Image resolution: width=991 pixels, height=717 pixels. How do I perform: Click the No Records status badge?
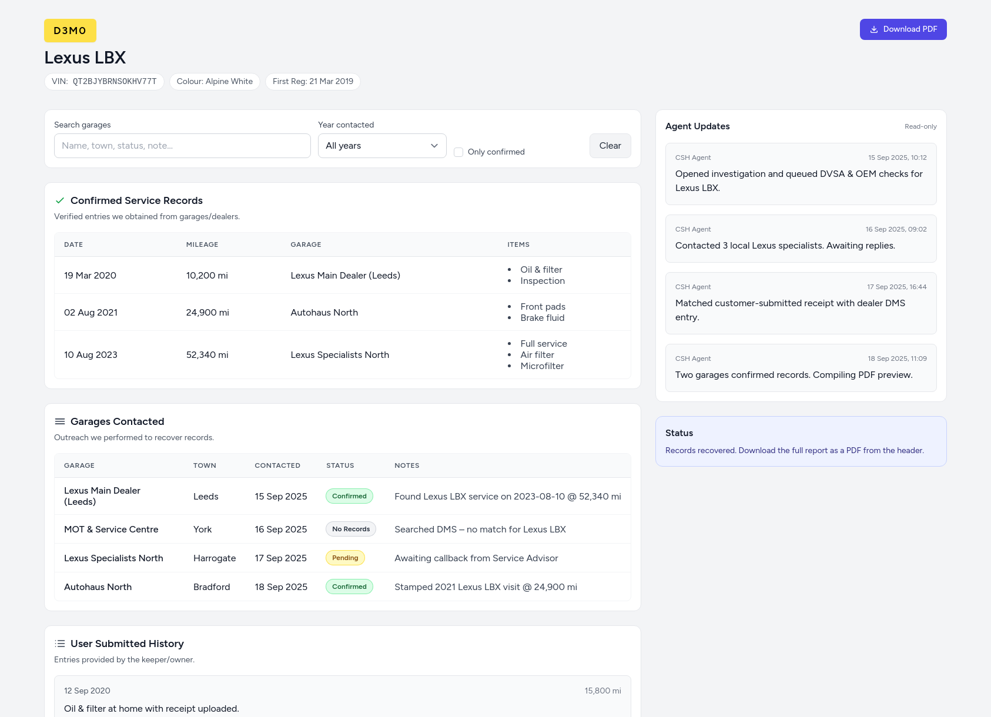[350, 529]
